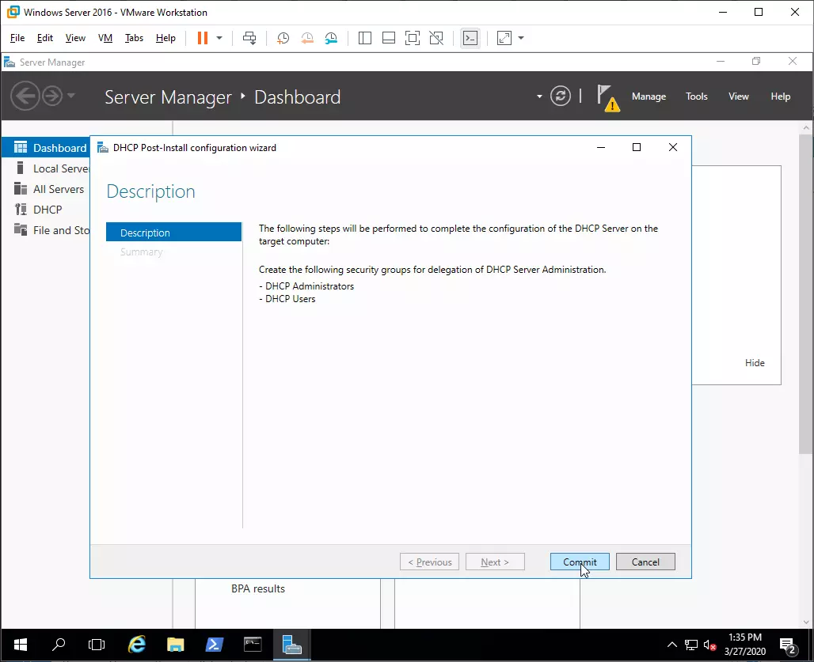Open Server Manager's Help menu at right
Viewport: 814px width, 662px height.
(780, 96)
